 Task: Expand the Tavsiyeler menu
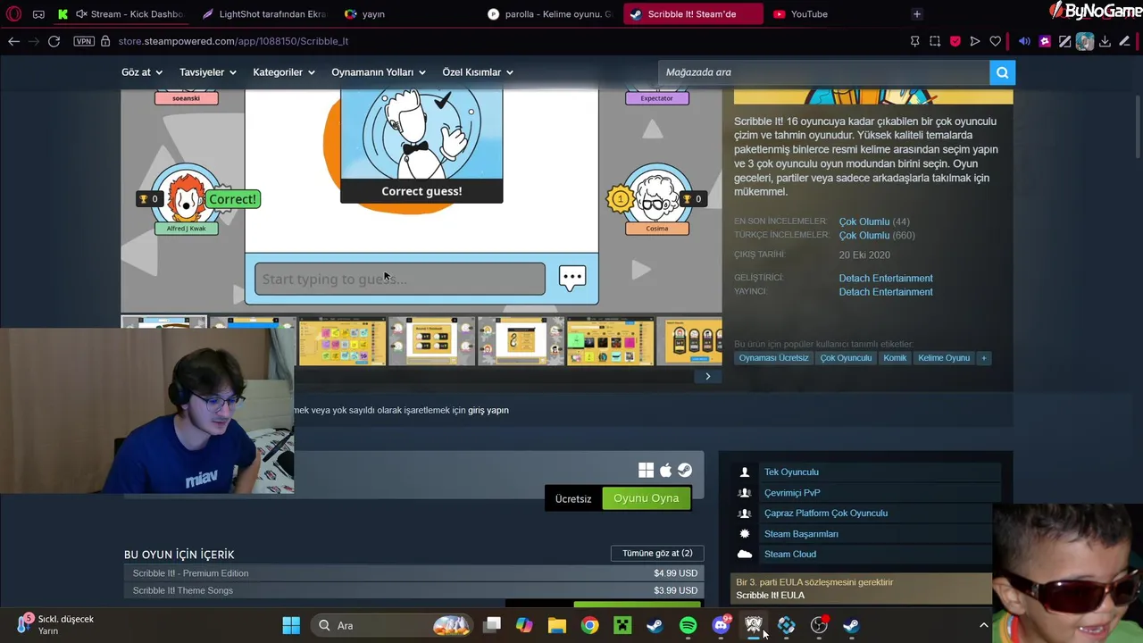pos(208,72)
